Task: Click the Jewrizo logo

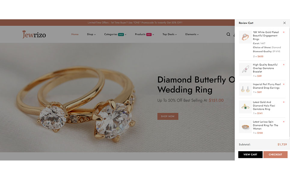Action: (34, 34)
